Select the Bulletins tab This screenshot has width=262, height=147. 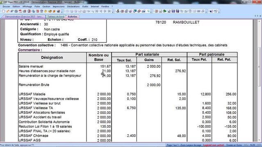72,17
